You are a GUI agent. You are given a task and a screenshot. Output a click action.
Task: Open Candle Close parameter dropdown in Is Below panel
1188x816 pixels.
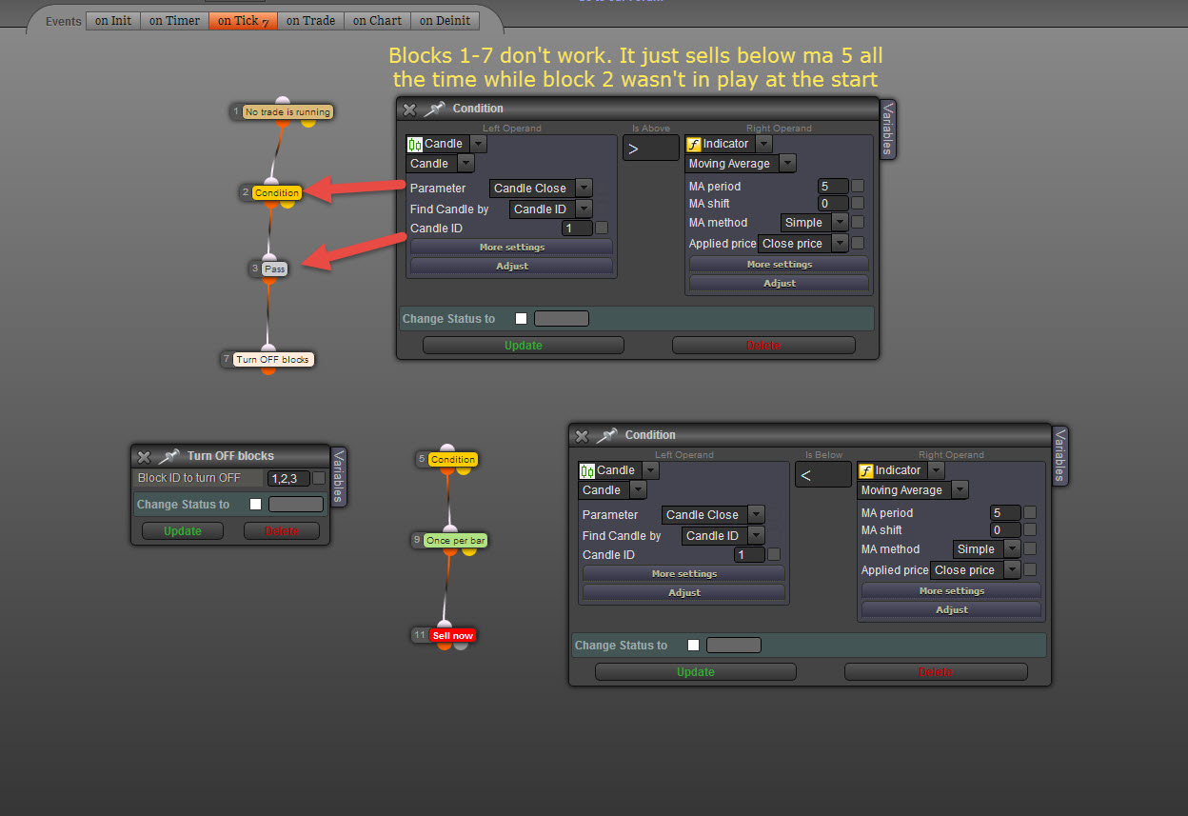(x=713, y=515)
